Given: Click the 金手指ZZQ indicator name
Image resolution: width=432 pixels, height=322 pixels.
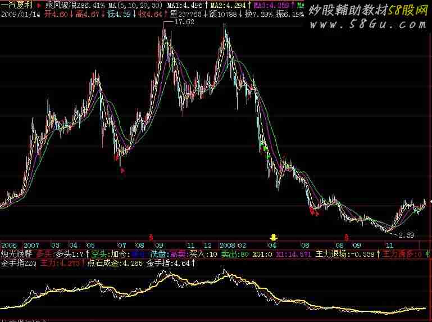Looking at the screenshot, I should pos(19,264).
